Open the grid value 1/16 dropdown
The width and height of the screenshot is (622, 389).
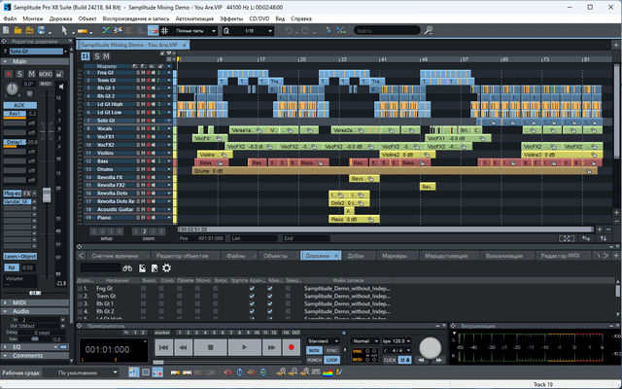254,31
